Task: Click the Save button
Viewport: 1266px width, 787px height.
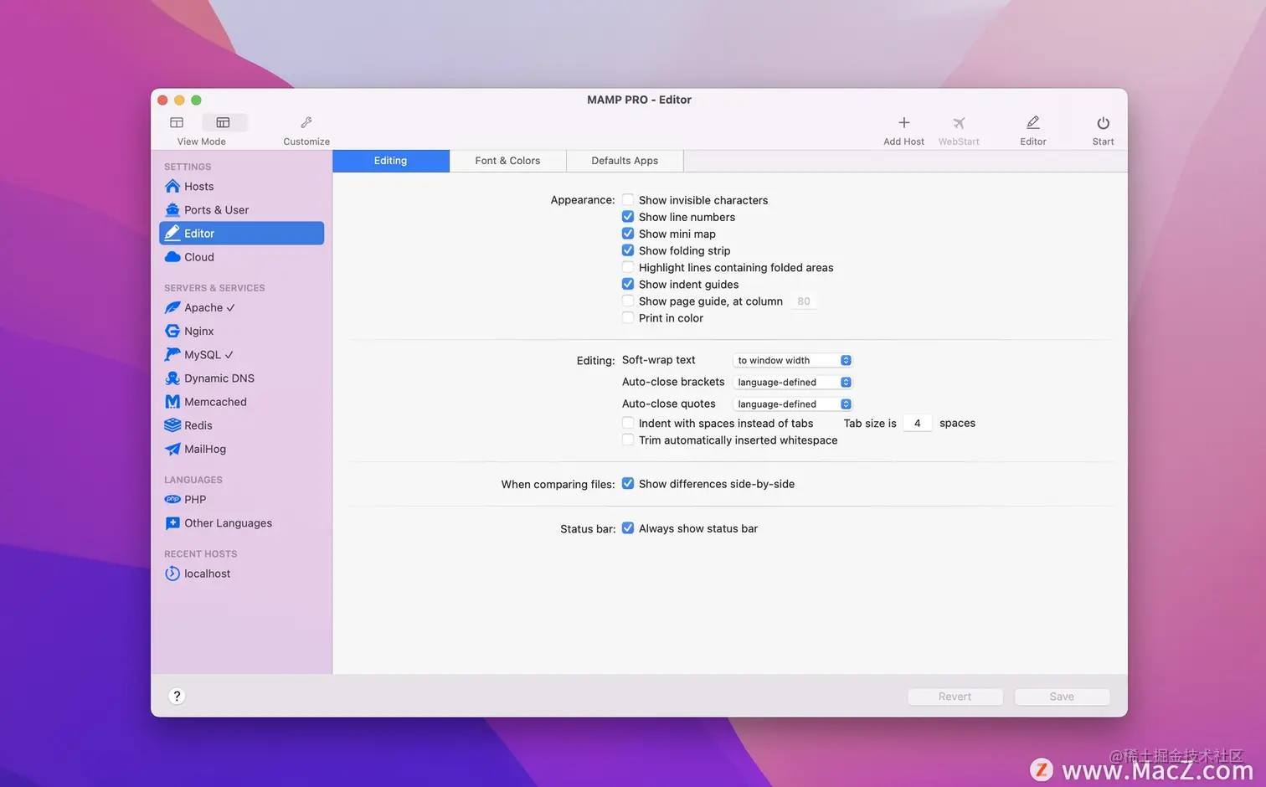Action: pyautogui.click(x=1062, y=697)
